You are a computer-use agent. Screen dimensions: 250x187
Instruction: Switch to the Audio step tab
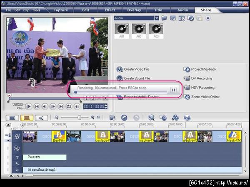[x=183, y=10]
